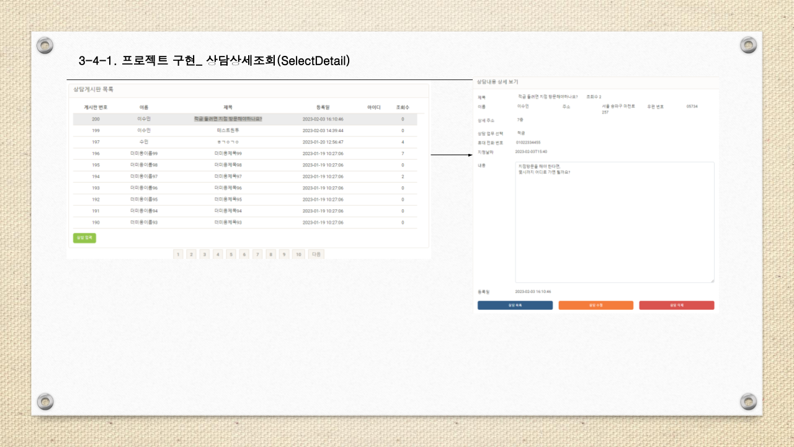Select page 2 in the pagination bar
794x447 pixels.
(191, 254)
